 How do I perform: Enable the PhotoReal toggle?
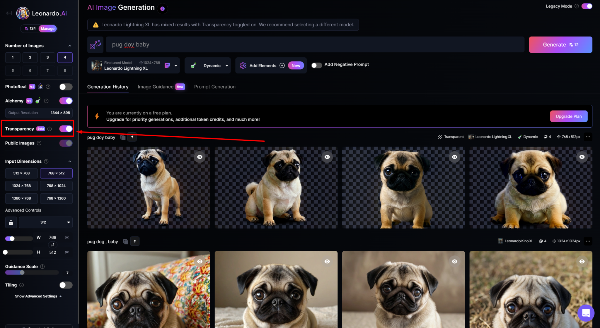pos(66,87)
